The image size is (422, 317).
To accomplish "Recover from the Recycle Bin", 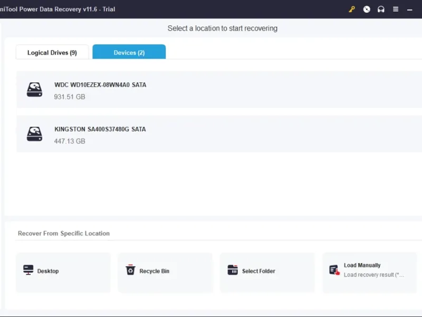I will (x=165, y=273).
